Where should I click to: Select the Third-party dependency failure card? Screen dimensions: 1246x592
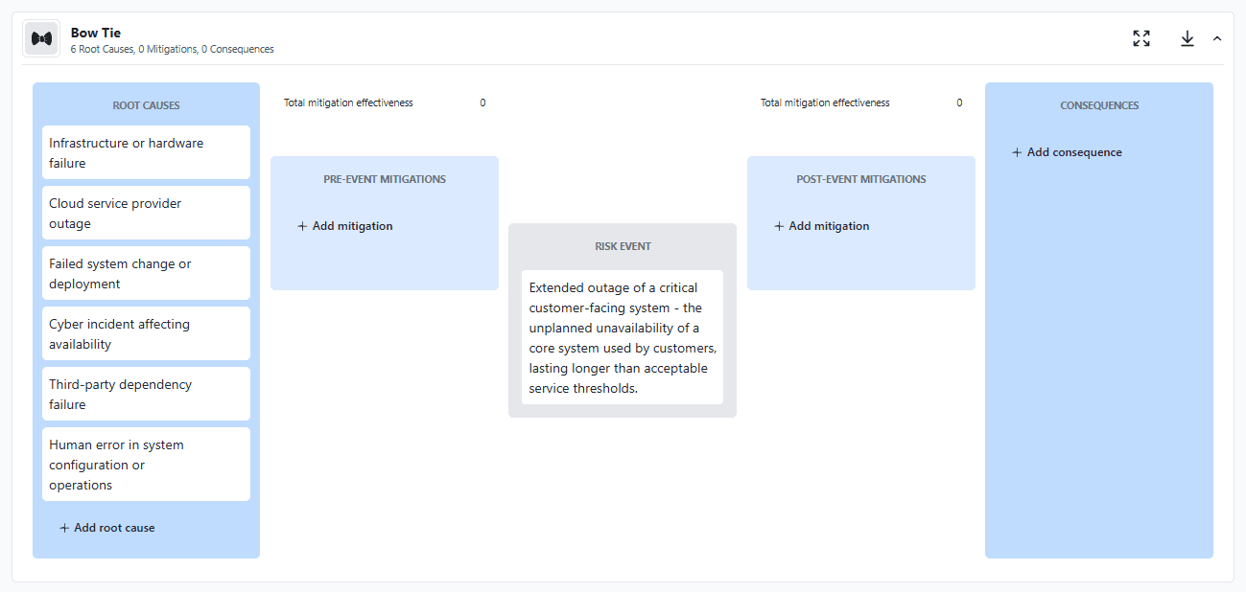(x=146, y=394)
